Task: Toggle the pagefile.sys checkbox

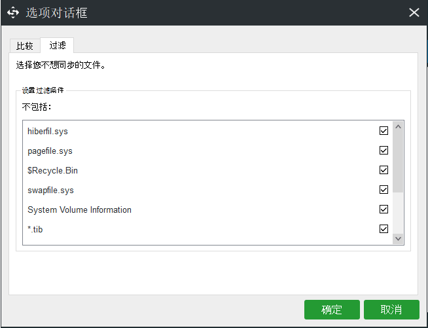Action: click(x=383, y=151)
